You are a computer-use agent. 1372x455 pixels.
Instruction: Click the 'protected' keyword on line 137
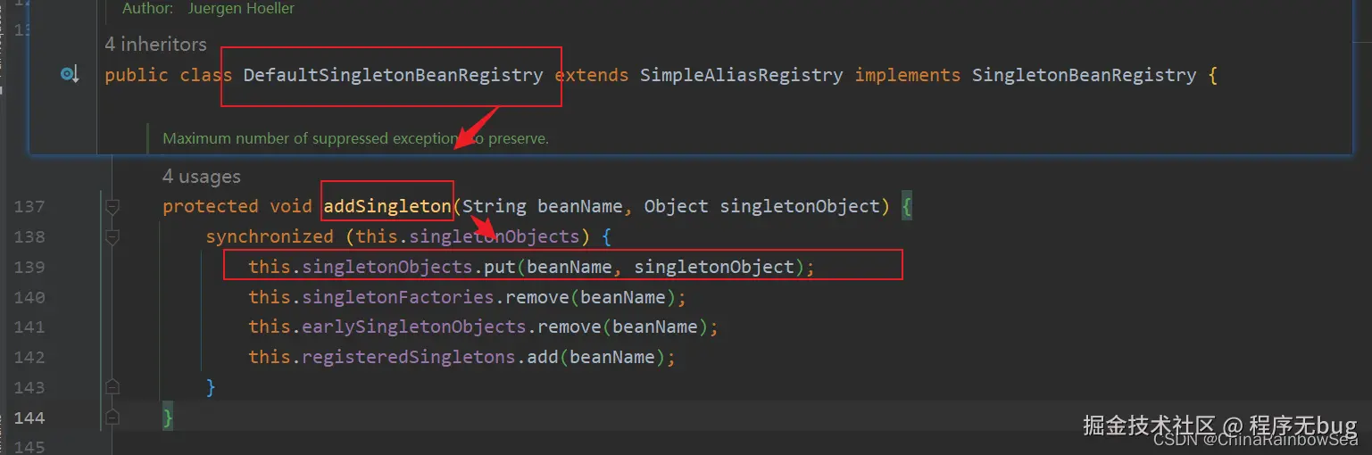coord(211,206)
